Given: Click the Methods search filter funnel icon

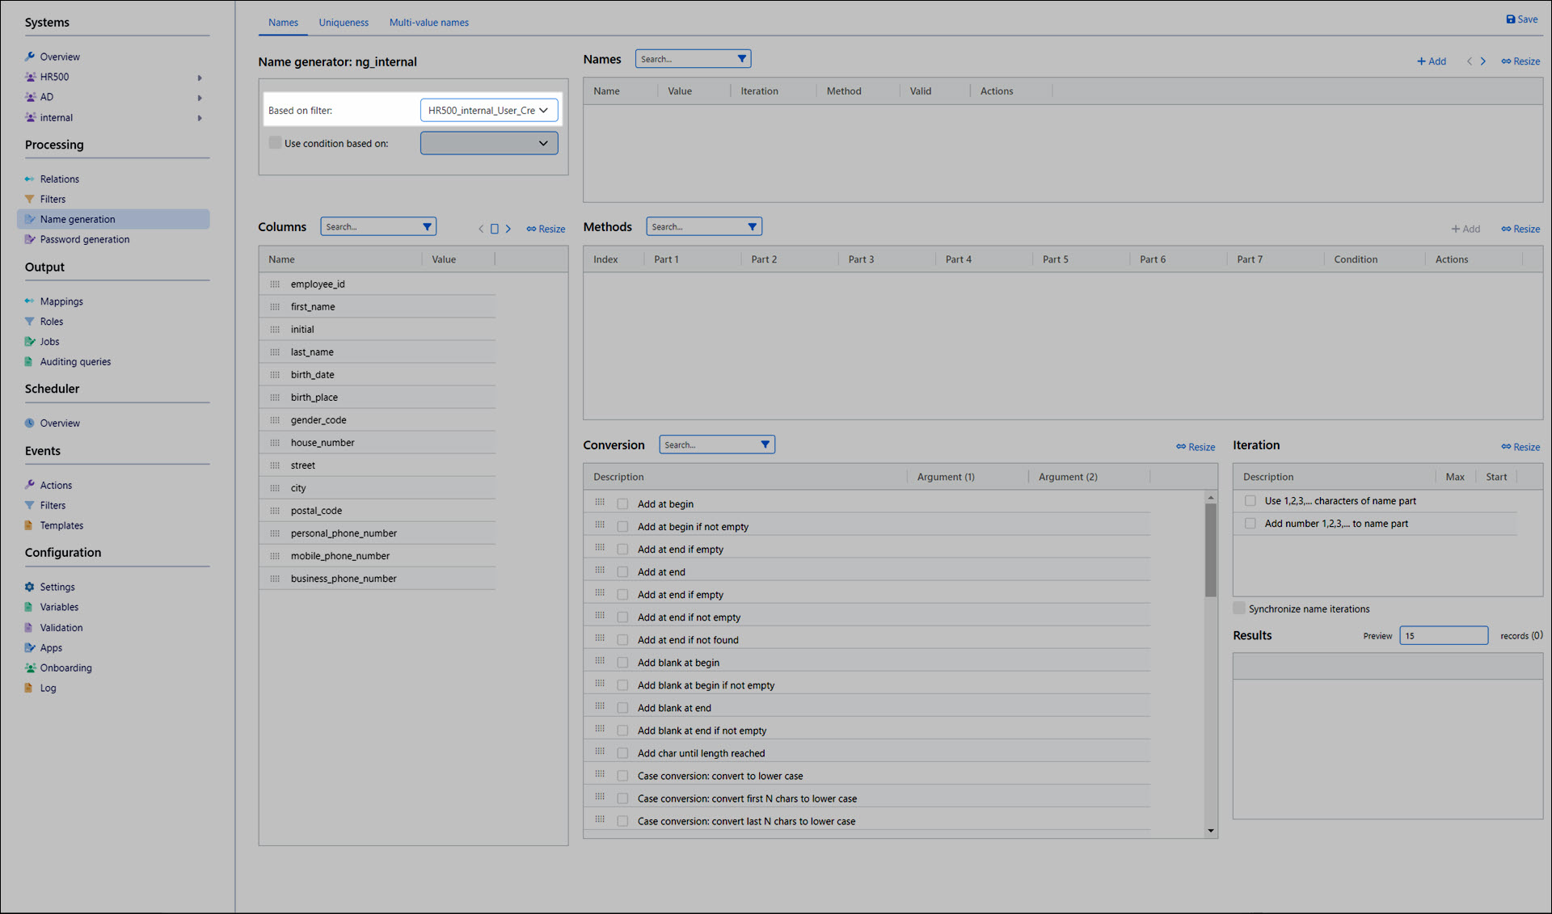Looking at the screenshot, I should 752,227.
